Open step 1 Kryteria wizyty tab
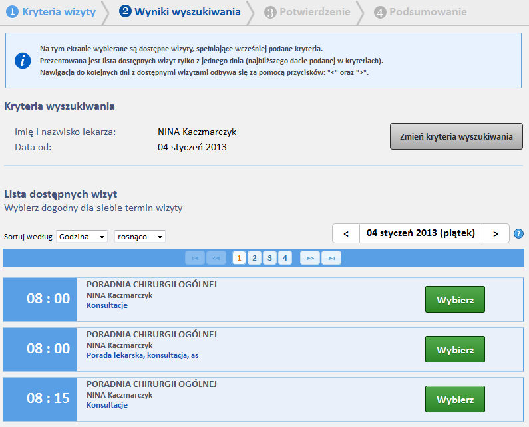This screenshot has width=529, height=427. pos(51,12)
